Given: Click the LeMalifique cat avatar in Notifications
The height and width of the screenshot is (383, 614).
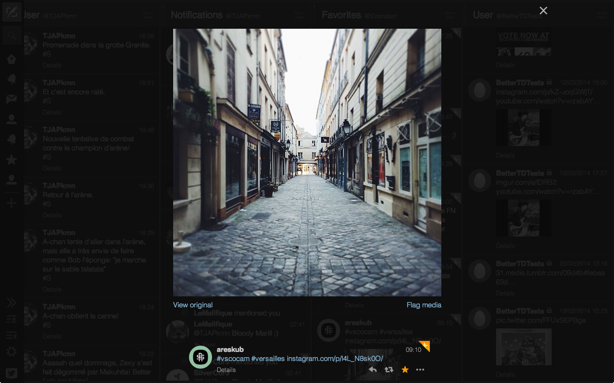Looking at the screenshot, I should (177, 331).
